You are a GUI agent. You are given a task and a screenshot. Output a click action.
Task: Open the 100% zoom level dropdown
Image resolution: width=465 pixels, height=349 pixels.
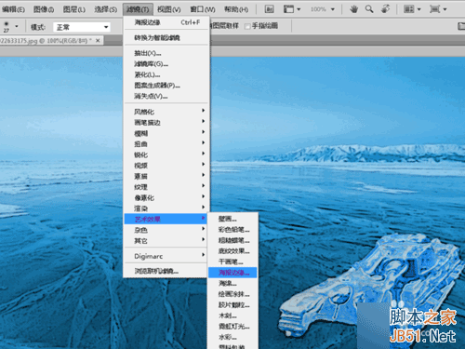tap(333, 9)
